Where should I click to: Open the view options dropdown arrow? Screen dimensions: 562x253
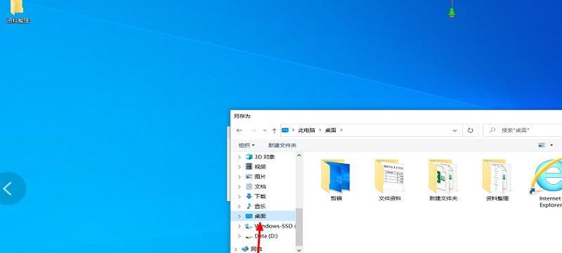point(551,145)
